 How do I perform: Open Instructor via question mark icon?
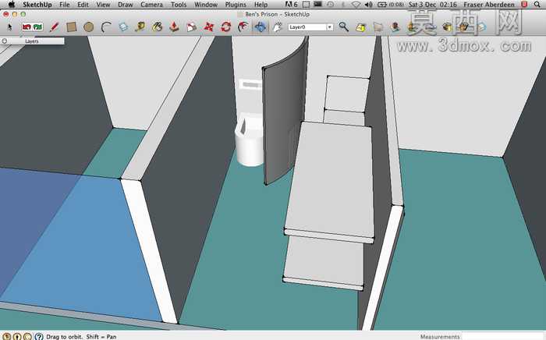pyautogui.click(x=39, y=337)
